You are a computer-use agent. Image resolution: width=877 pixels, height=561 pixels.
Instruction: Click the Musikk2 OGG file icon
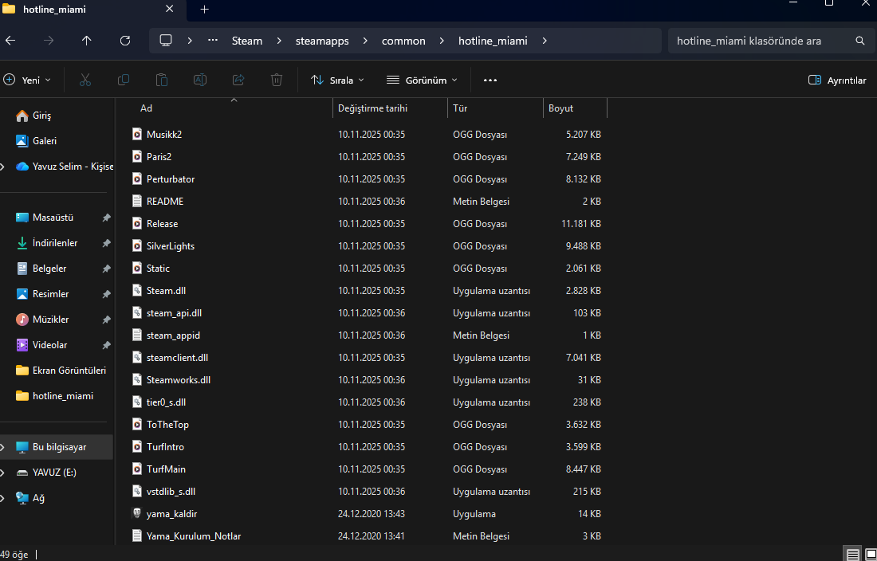(137, 134)
